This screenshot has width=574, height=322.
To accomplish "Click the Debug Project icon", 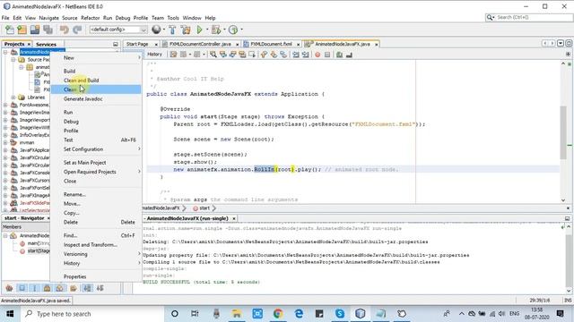I will [216, 30].
